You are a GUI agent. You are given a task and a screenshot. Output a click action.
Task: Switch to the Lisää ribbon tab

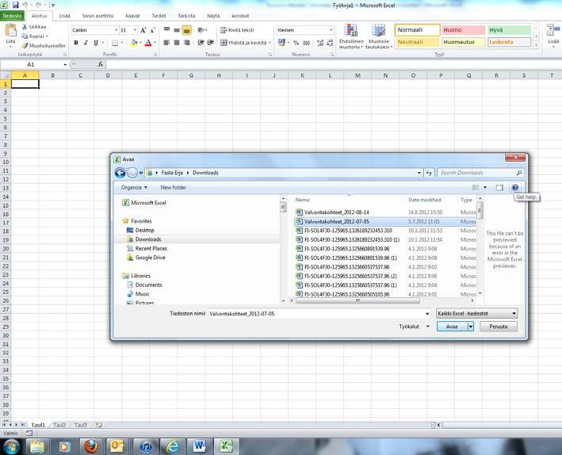(64, 16)
